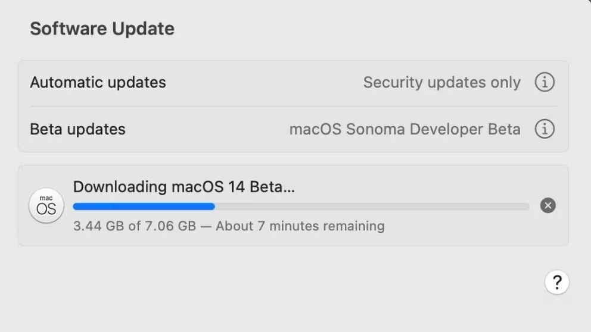Cancel the macOS 14 Beta download
This screenshot has height=332, width=591.
548,205
